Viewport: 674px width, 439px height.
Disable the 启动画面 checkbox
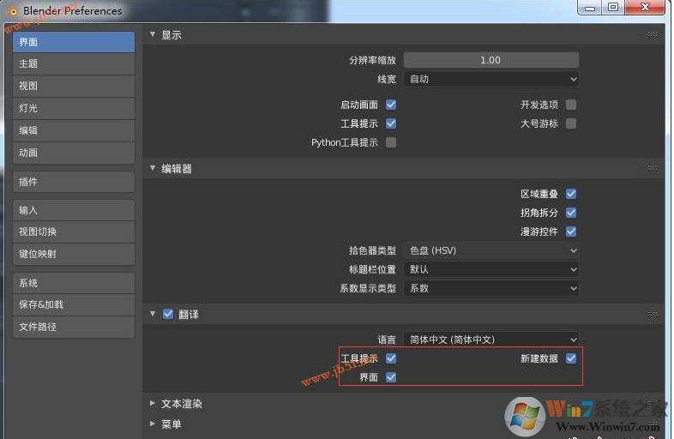point(391,105)
